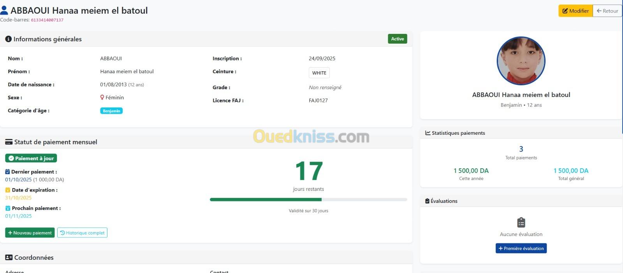Open the Historique complet payment history

[x=82, y=233]
